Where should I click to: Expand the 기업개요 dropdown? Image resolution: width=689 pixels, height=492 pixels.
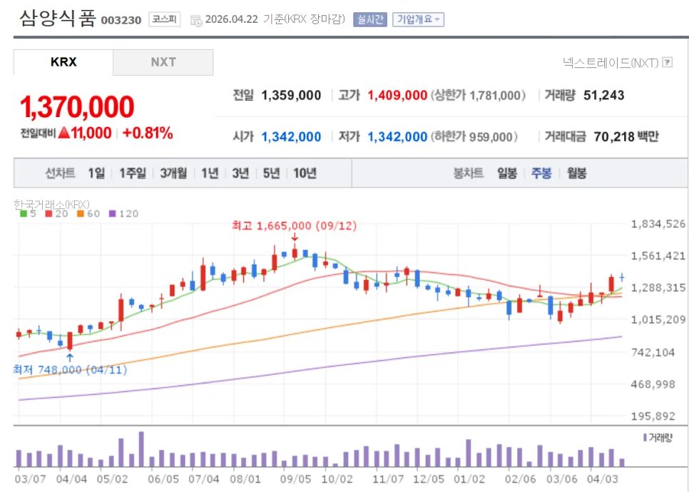pos(418,19)
